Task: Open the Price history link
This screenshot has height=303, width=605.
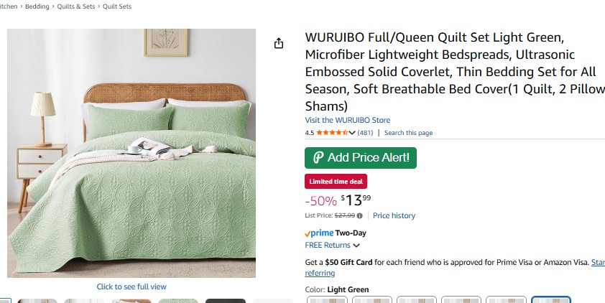Action: [394, 215]
